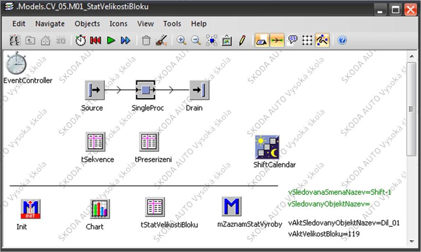This screenshot has height=252, width=421.
Task: Click the background picture icon in toolbar
Action: [x=227, y=41]
